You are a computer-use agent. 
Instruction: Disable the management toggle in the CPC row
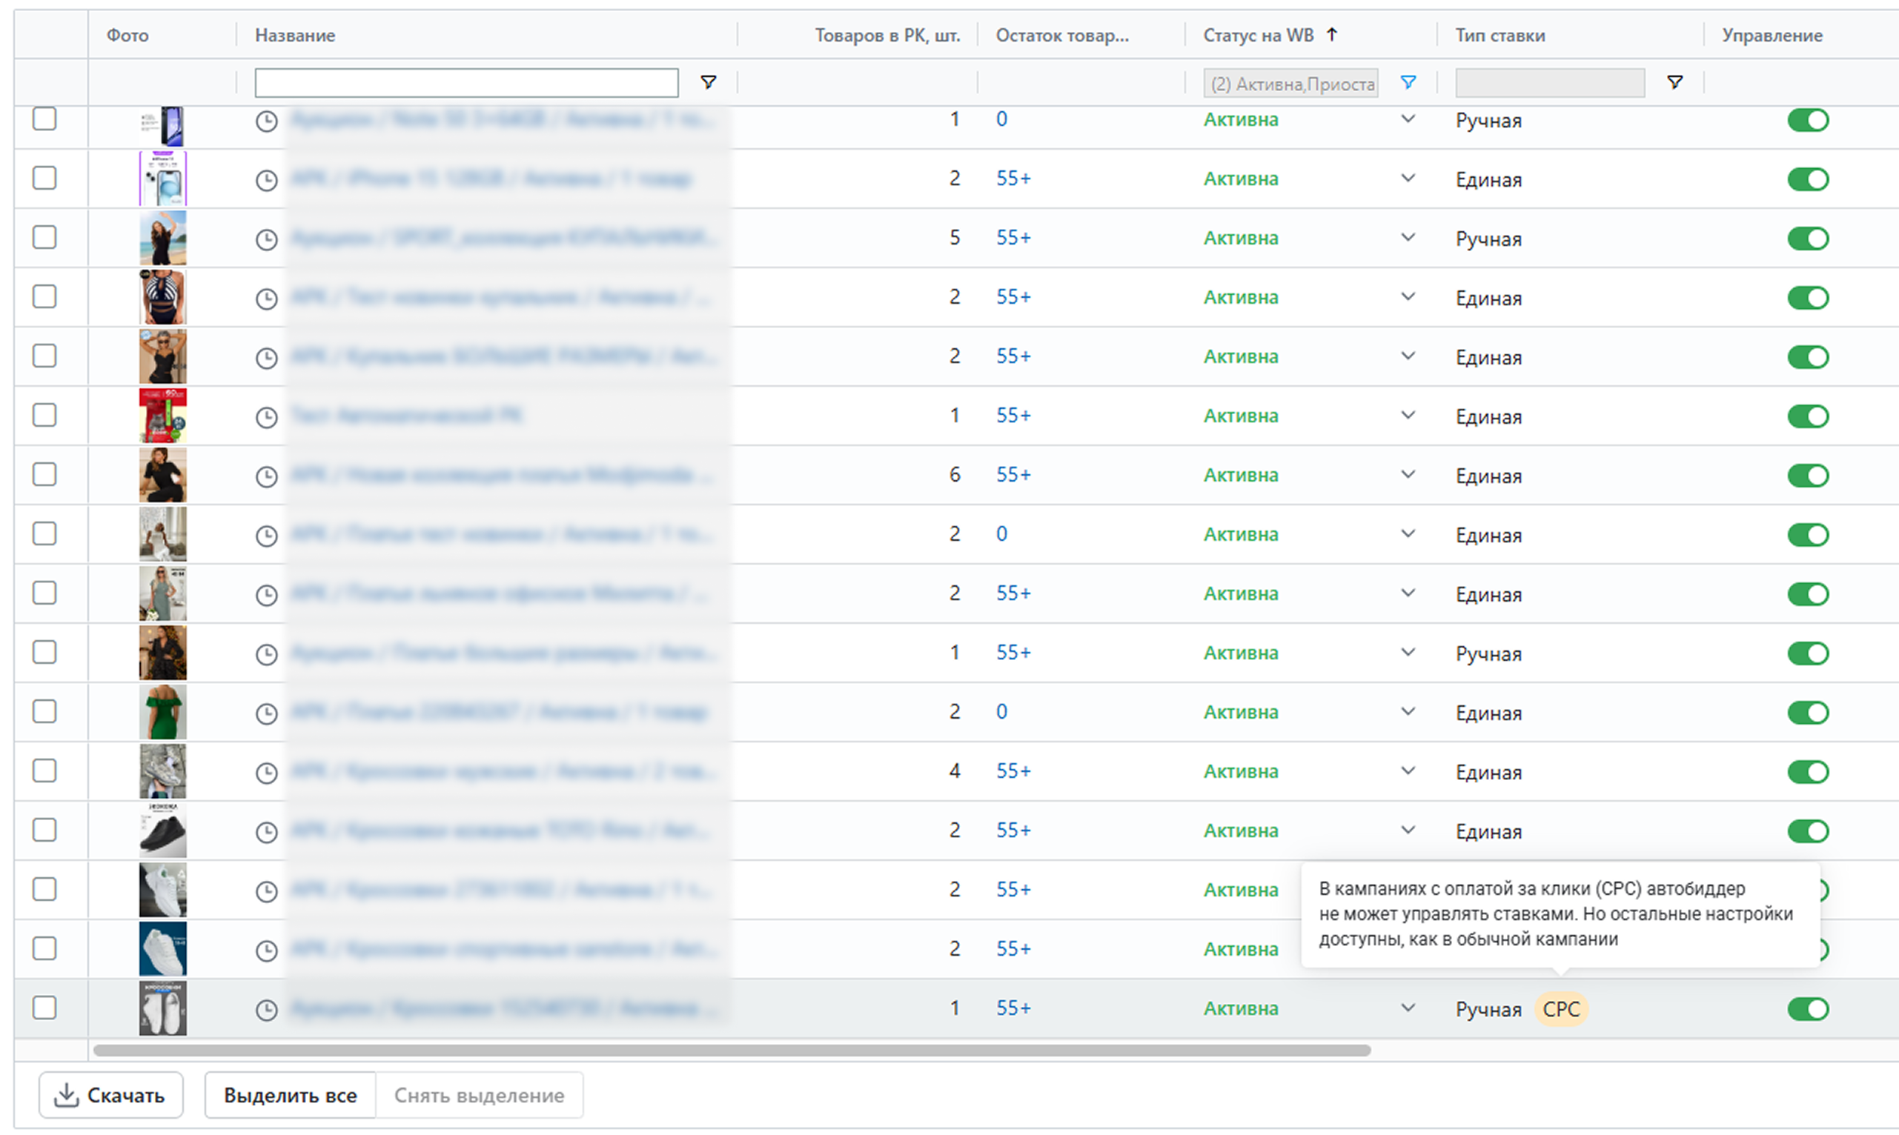[x=1807, y=1010]
